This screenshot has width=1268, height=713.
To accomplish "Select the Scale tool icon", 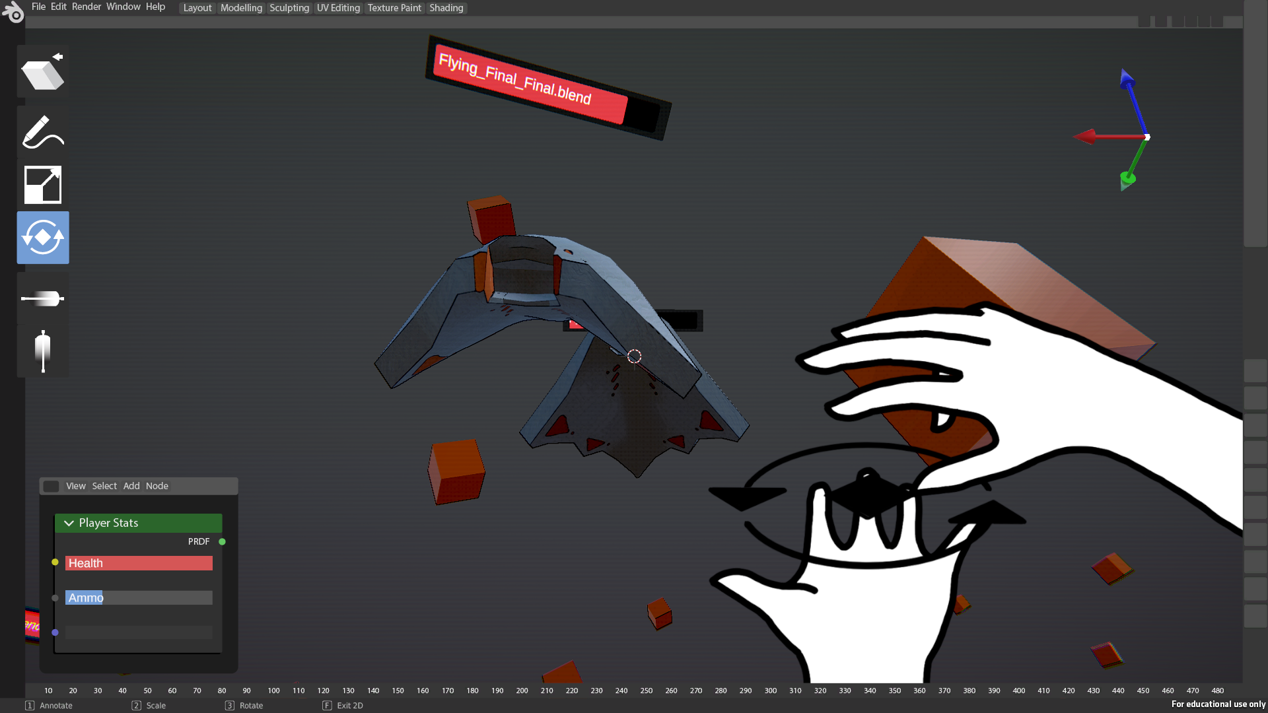I will click(43, 185).
